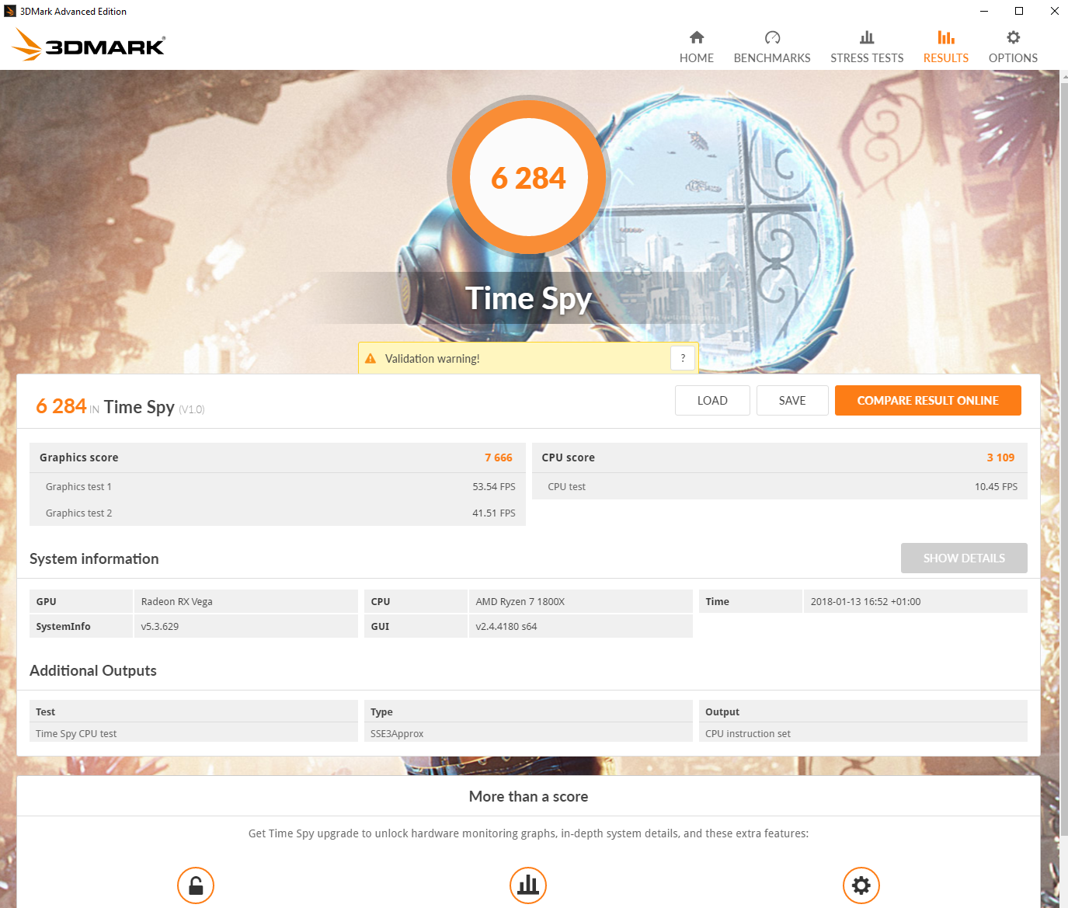Click the Graphics score value 7 666
This screenshot has height=908, width=1068.
[x=499, y=457]
